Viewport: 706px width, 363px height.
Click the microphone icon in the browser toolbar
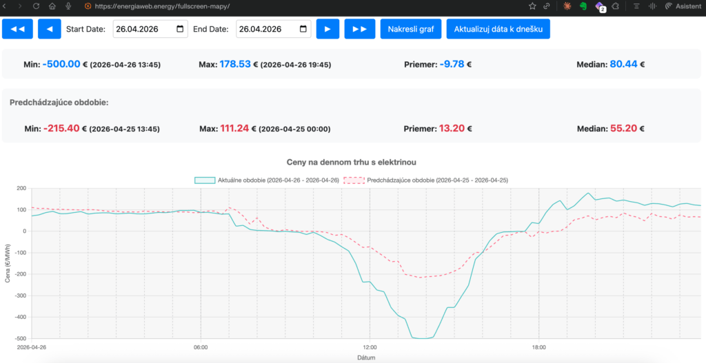pyautogui.click(x=68, y=6)
